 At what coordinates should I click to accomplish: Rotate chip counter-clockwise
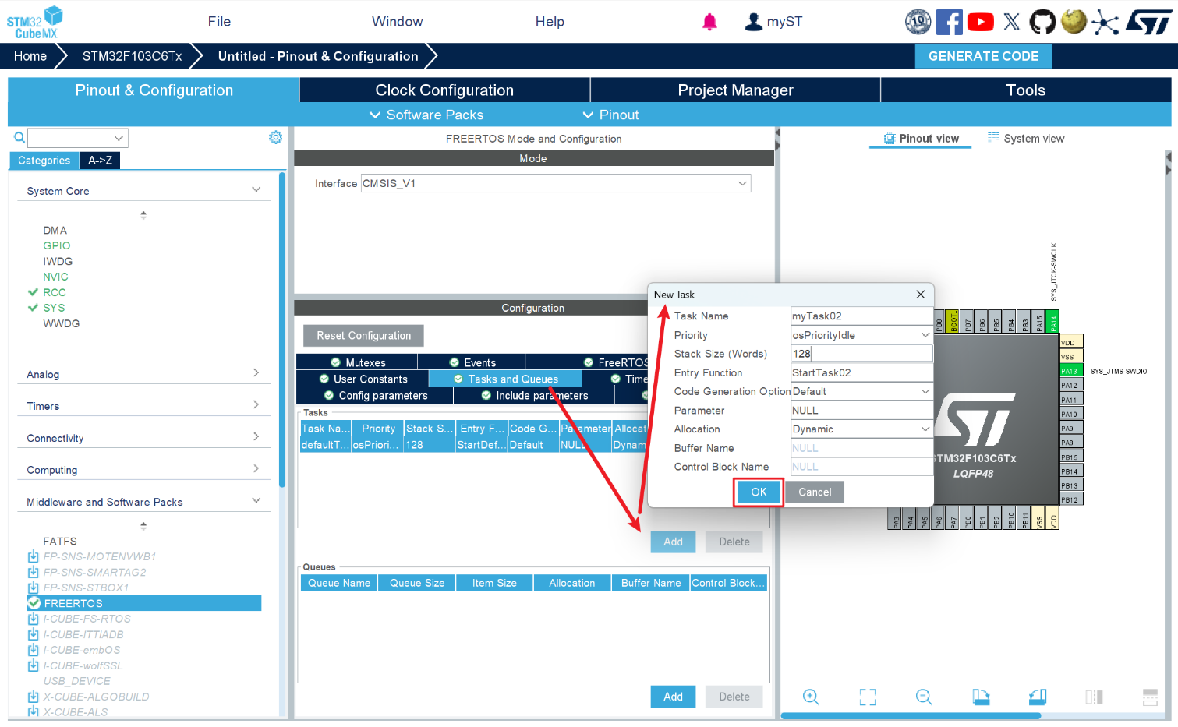pyautogui.click(x=1038, y=697)
